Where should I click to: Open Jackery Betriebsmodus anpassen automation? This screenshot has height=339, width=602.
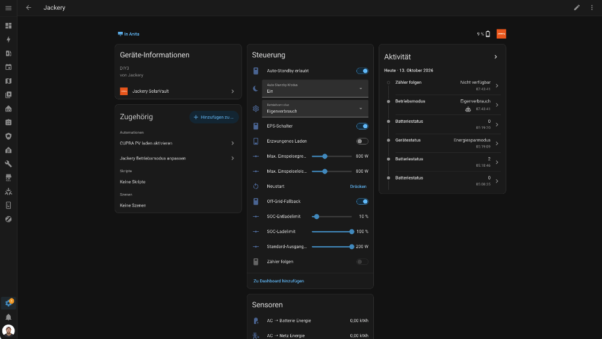point(178,158)
